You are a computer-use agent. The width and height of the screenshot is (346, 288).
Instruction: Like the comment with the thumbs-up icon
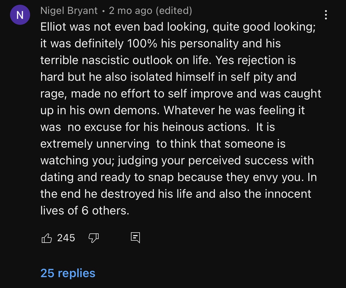[47, 238]
